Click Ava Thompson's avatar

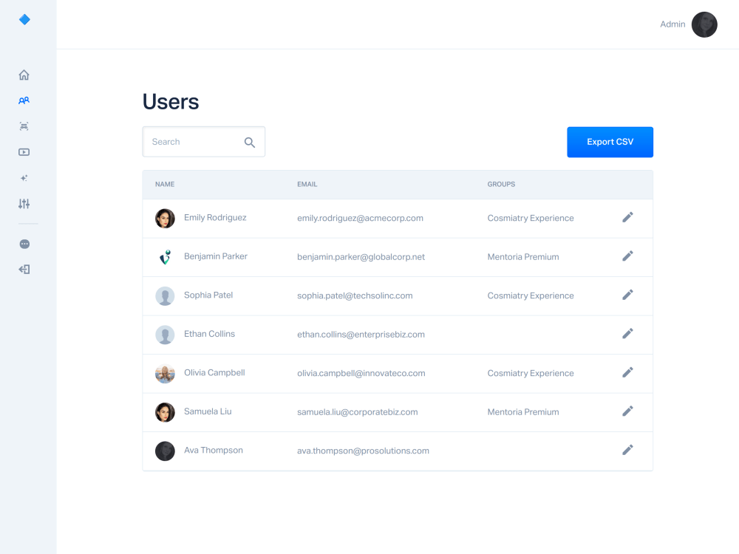point(165,451)
